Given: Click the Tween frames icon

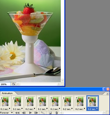Looking at the screenshot, I should 43,113.
